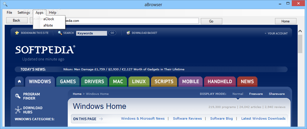This screenshot has height=129, width=307.
Task: Click the search magnifier icon beside SEARCH
Action: [x=60, y=33]
